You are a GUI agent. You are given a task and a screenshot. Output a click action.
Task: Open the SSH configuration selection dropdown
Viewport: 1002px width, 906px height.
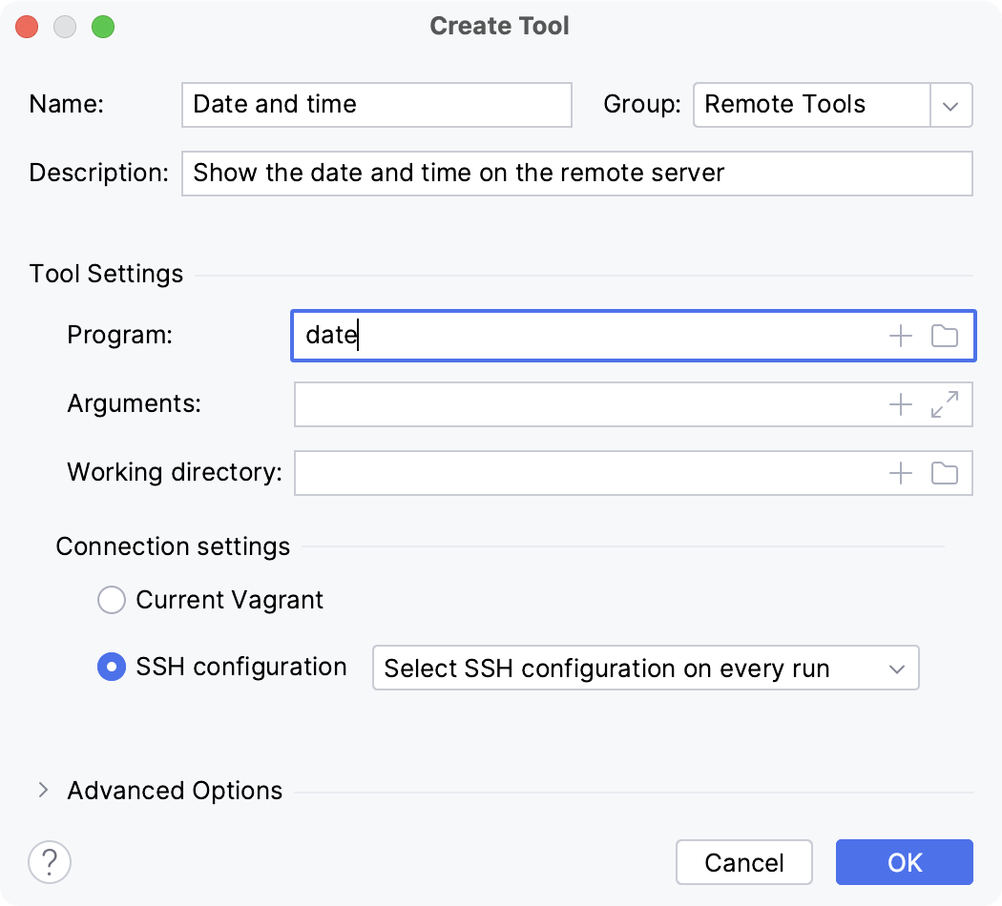tap(895, 668)
